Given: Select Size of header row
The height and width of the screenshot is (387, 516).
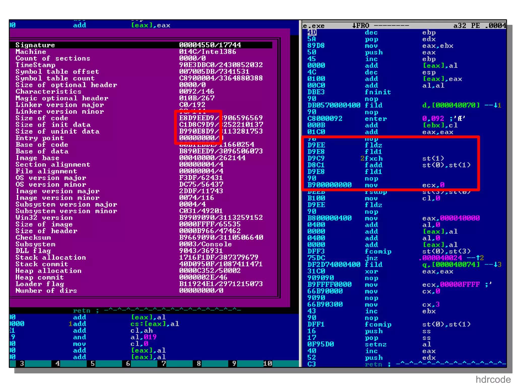Looking at the screenshot, I should point(141,231).
